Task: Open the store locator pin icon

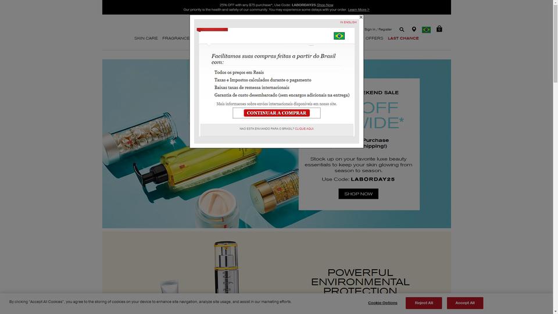Action: click(414, 29)
